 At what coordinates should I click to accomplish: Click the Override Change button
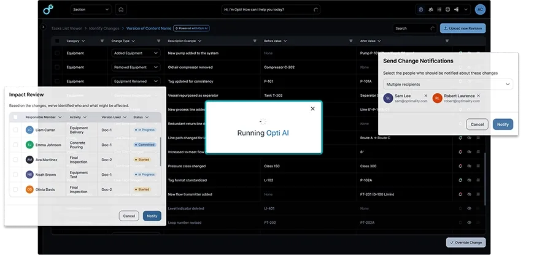click(x=466, y=242)
